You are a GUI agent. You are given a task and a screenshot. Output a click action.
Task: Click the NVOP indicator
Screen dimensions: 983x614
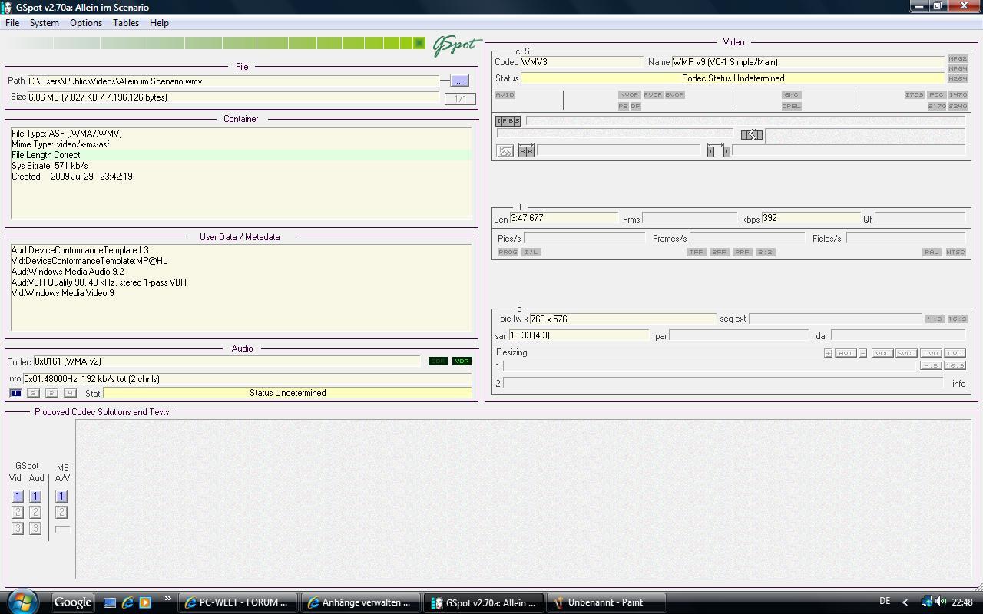click(x=629, y=94)
